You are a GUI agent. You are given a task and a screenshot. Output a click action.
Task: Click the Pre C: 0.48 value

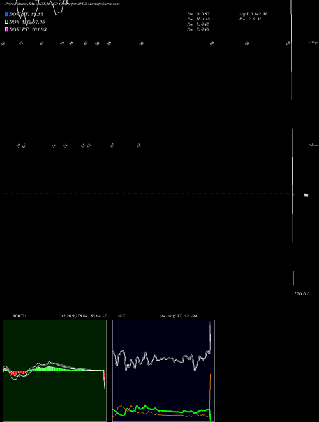click(x=198, y=29)
